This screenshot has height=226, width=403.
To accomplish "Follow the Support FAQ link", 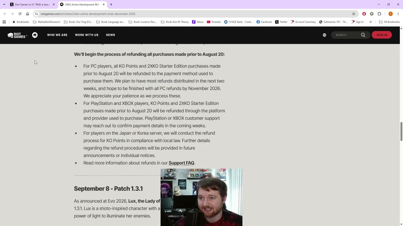I will (x=181, y=163).
